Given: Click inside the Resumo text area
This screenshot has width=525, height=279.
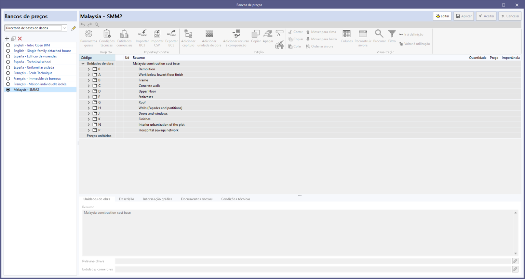Looking at the screenshot, I should 298,233.
